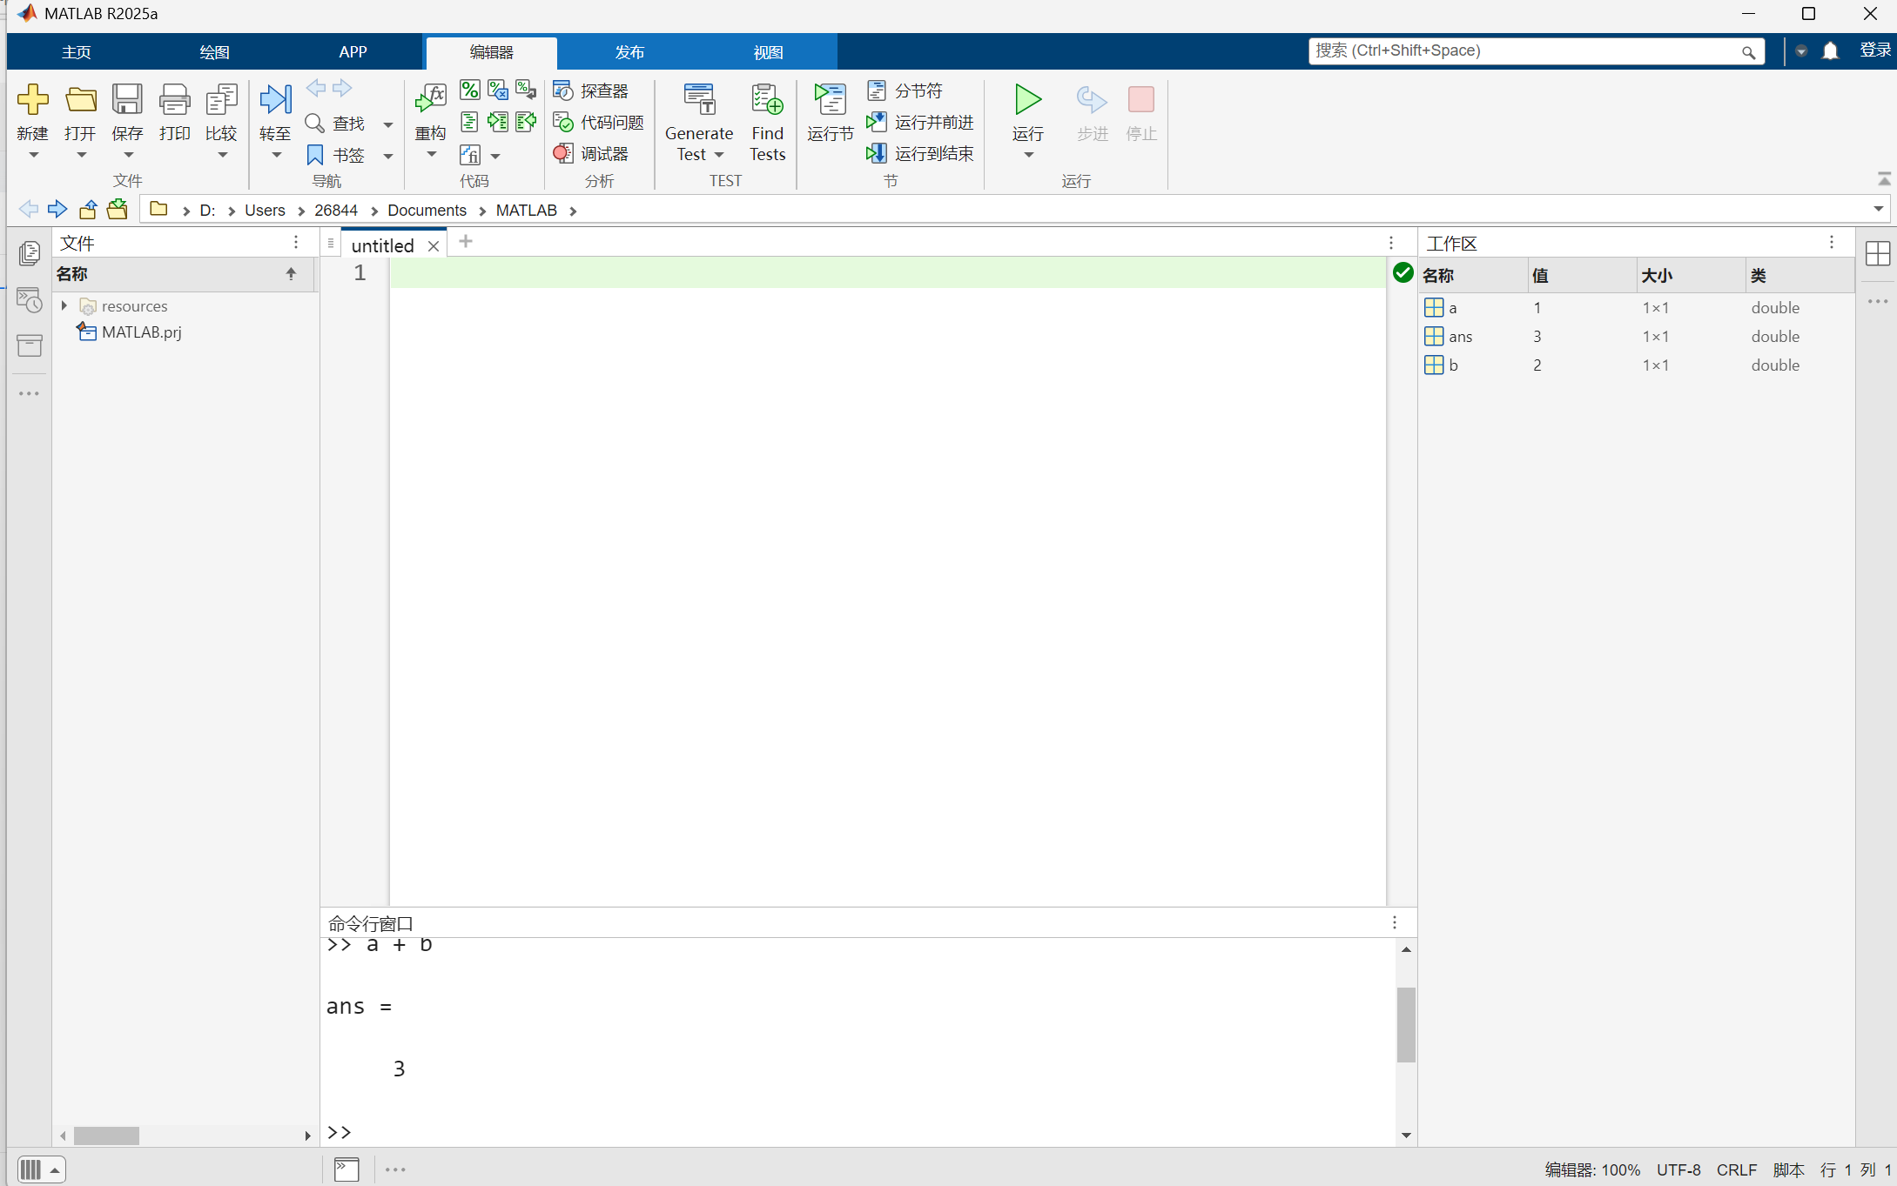Click the Generate Test icon

699,100
